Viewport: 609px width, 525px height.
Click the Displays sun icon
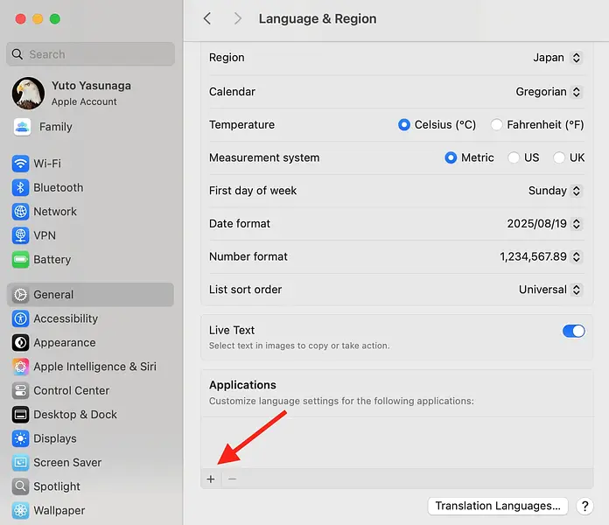pyautogui.click(x=21, y=438)
